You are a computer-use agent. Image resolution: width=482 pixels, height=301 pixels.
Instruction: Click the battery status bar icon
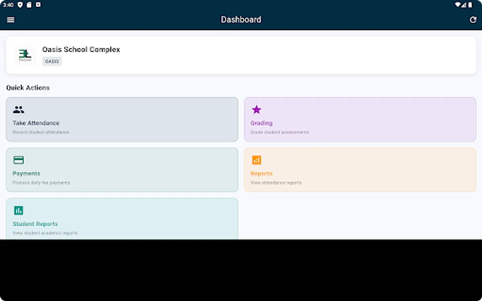pos(470,5)
